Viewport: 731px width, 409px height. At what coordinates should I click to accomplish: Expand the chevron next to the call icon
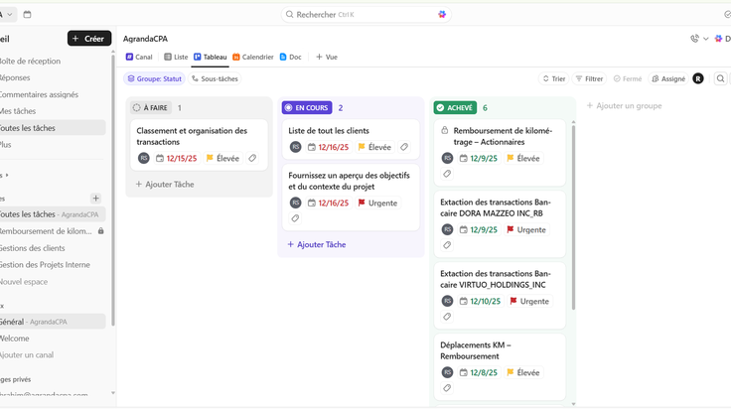click(x=706, y=39)
